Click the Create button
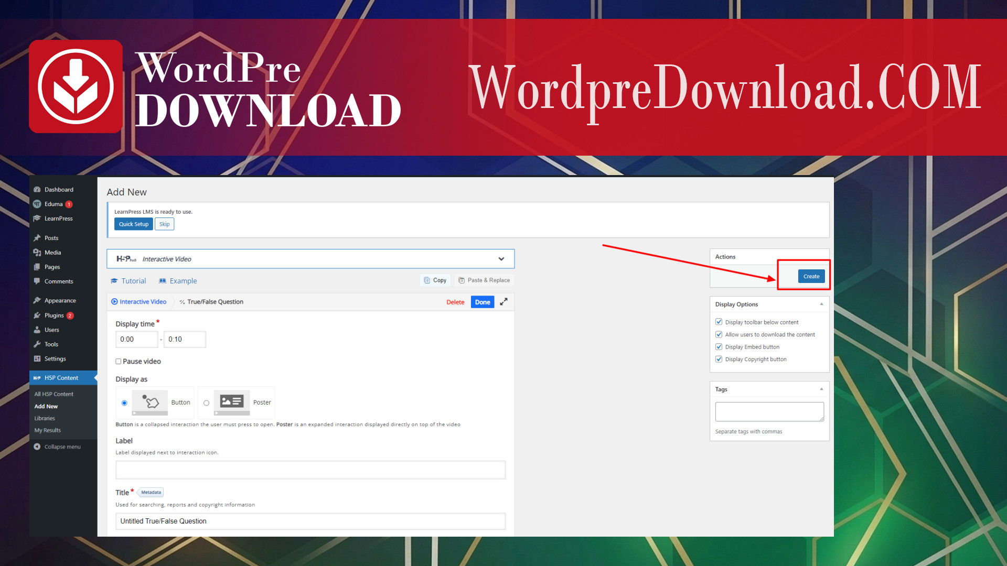Image resolution: width=1007 pixels, height=566 pixels. point(811,276)
